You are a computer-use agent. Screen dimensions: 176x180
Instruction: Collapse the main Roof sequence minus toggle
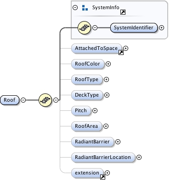click(56, 100)
